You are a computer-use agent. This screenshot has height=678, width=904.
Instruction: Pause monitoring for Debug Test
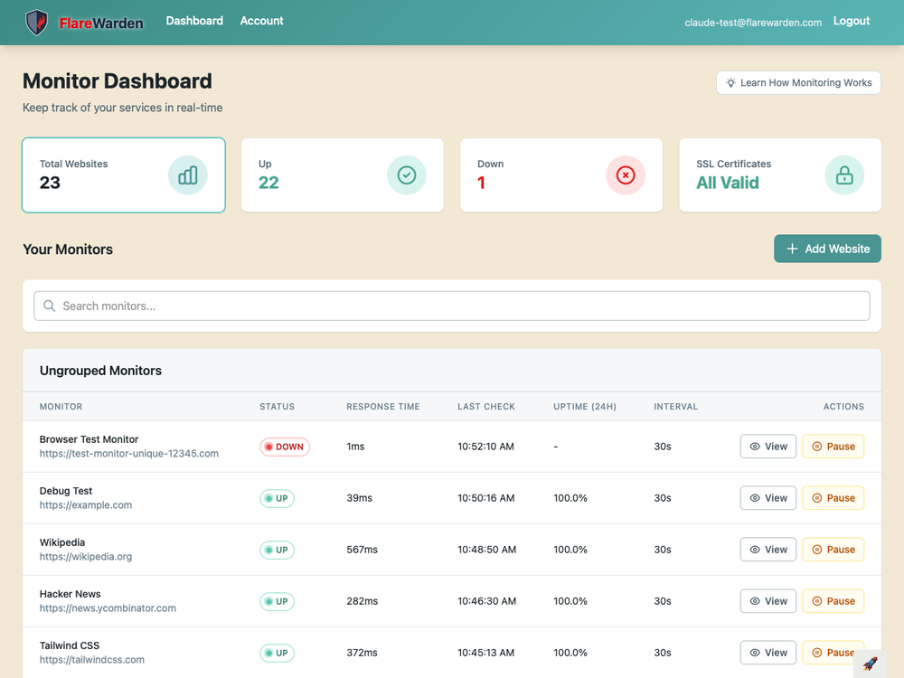click(833, 497)
